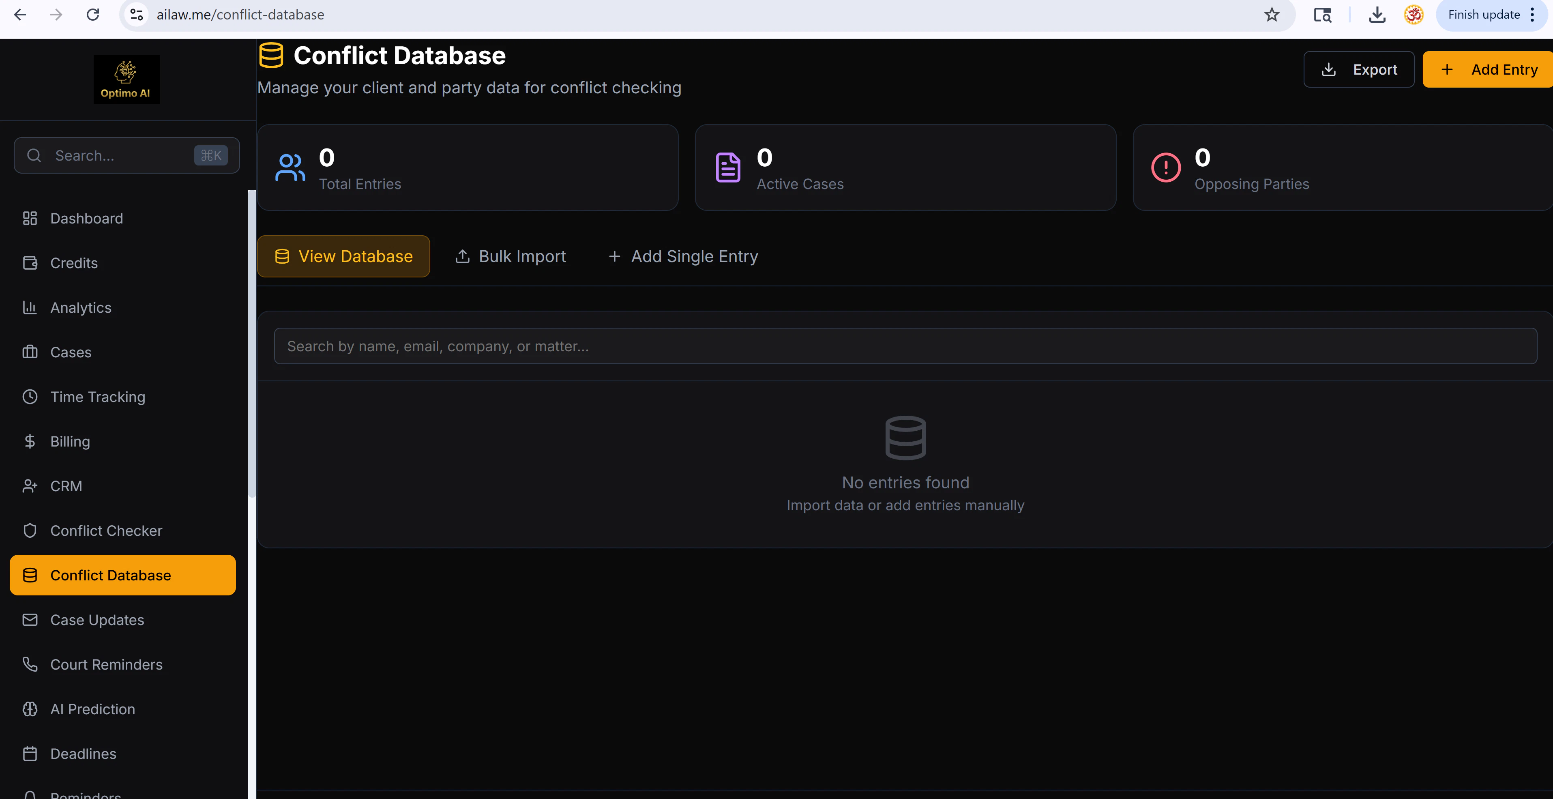Open the Conflict Checker shield item
Screen dimensions: 1553x799
[105, 531]
